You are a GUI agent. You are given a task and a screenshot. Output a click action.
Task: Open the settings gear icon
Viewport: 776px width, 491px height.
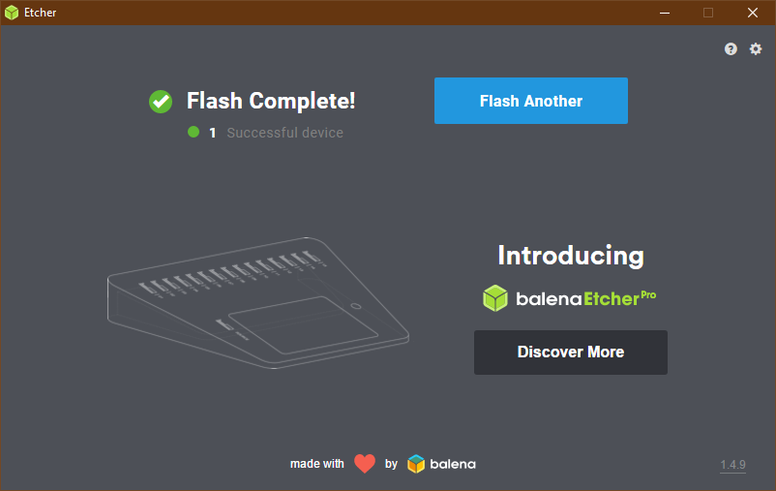(x=756, y=49)
